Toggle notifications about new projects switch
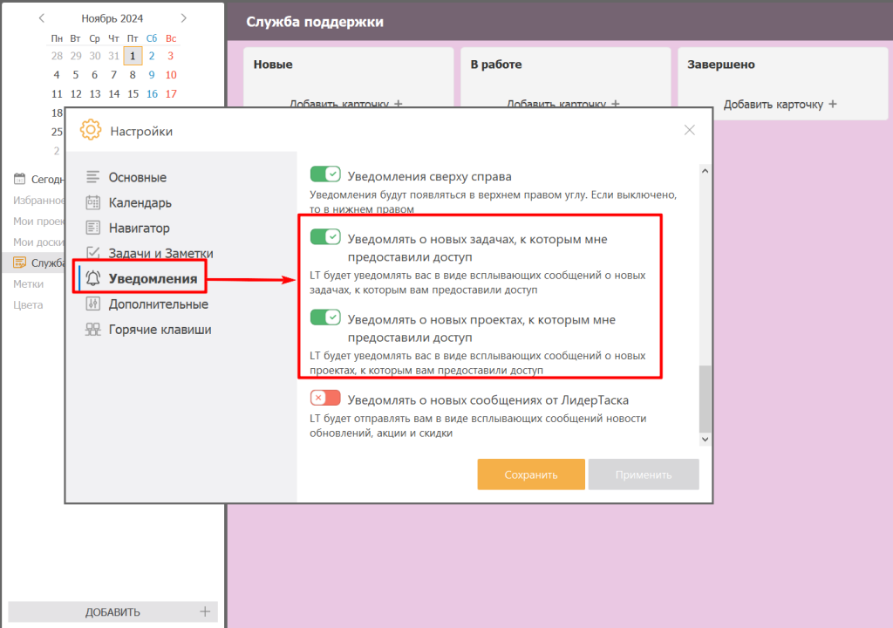This screenshot has width=893, height=628. click(x=325, y=318)
